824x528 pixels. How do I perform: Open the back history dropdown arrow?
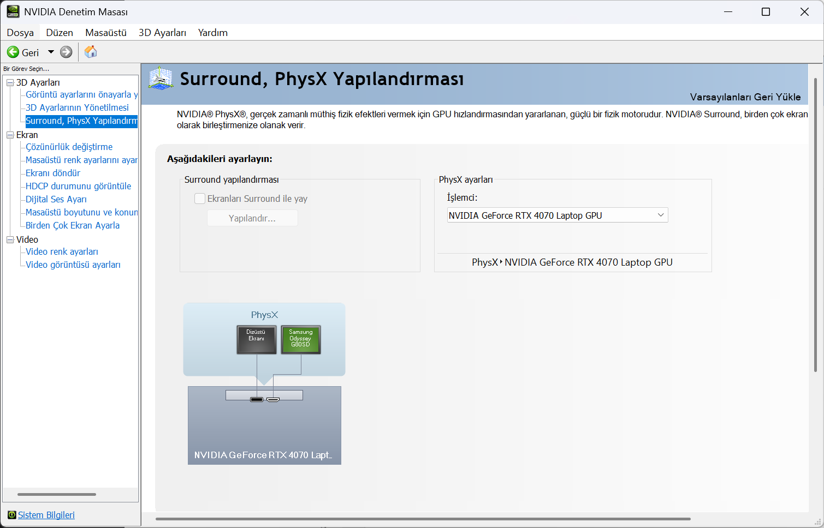(x=51, y=52)
